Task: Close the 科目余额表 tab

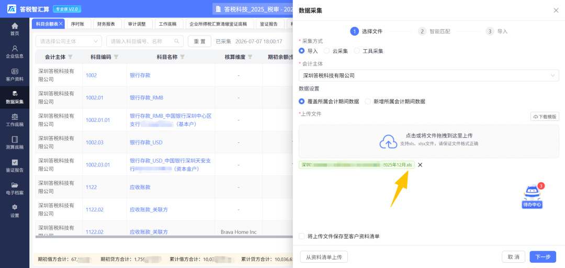Action: 61,24
